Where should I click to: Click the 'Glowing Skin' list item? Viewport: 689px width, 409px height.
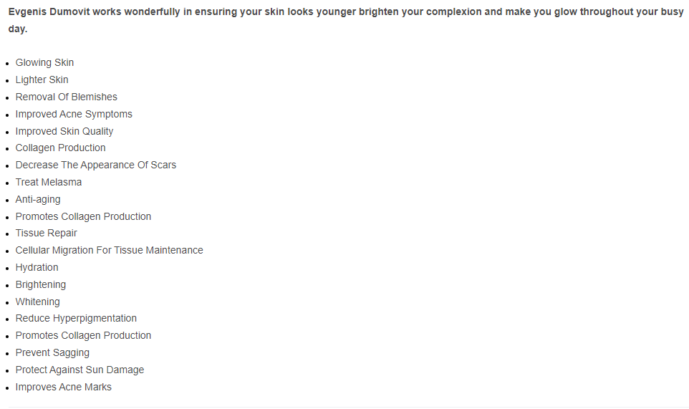44,62
